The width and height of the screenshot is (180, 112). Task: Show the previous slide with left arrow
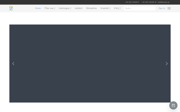tap(13, 64)
